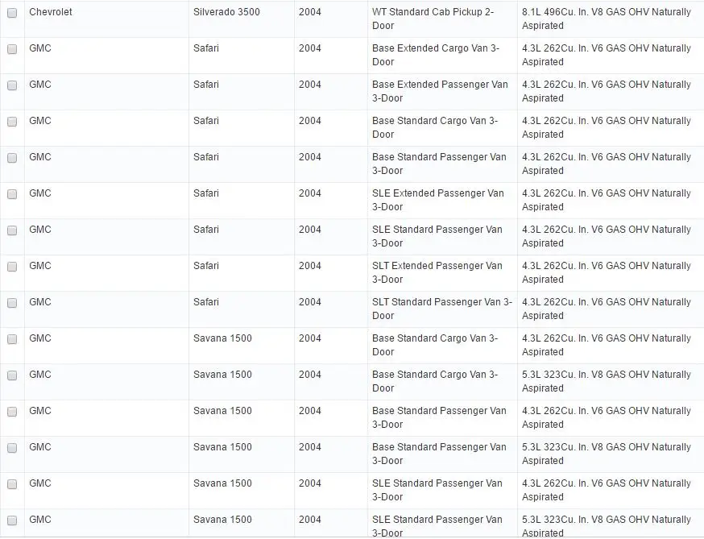Tick Safari Base Standard Passenger Van checkbox
Image resolution: width=704 pixels, height=539 pixels.
pos(12,158)
